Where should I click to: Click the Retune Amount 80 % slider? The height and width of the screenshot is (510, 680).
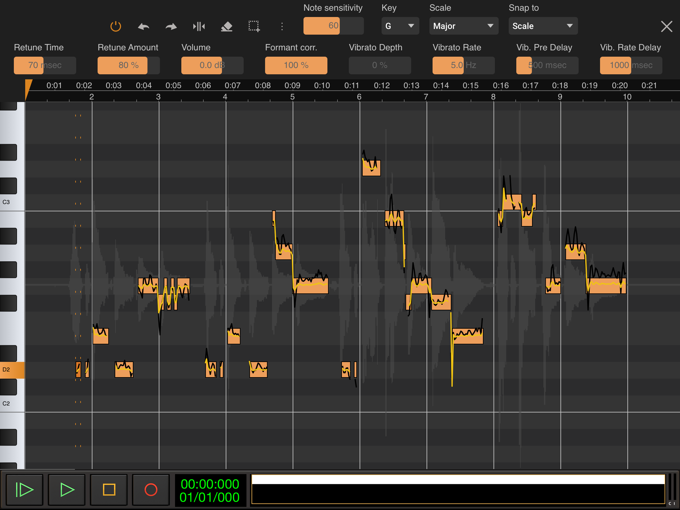[x=128, y=65]
